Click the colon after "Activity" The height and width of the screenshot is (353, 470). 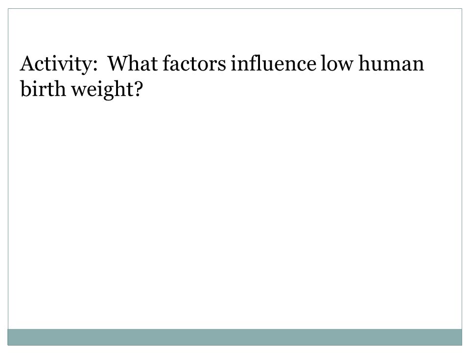click(x=95, y=67)
